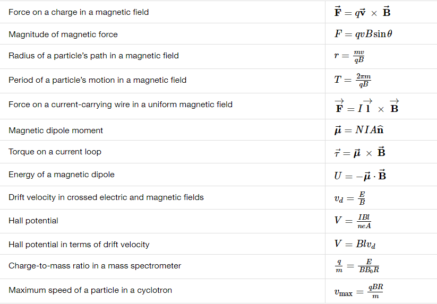
Task: Select the U = −μ · B equation
Action: click(360, 176)
